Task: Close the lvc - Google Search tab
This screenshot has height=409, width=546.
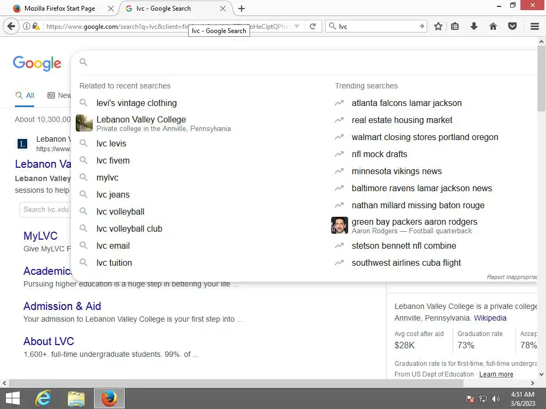Action: 223,9
